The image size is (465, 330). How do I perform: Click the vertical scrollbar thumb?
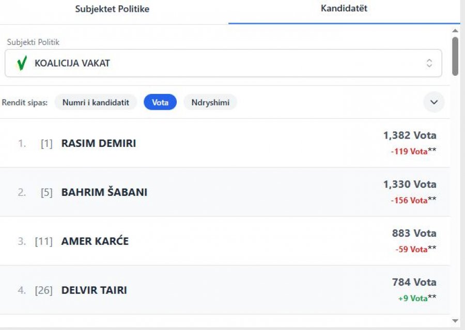click(455, 56)
